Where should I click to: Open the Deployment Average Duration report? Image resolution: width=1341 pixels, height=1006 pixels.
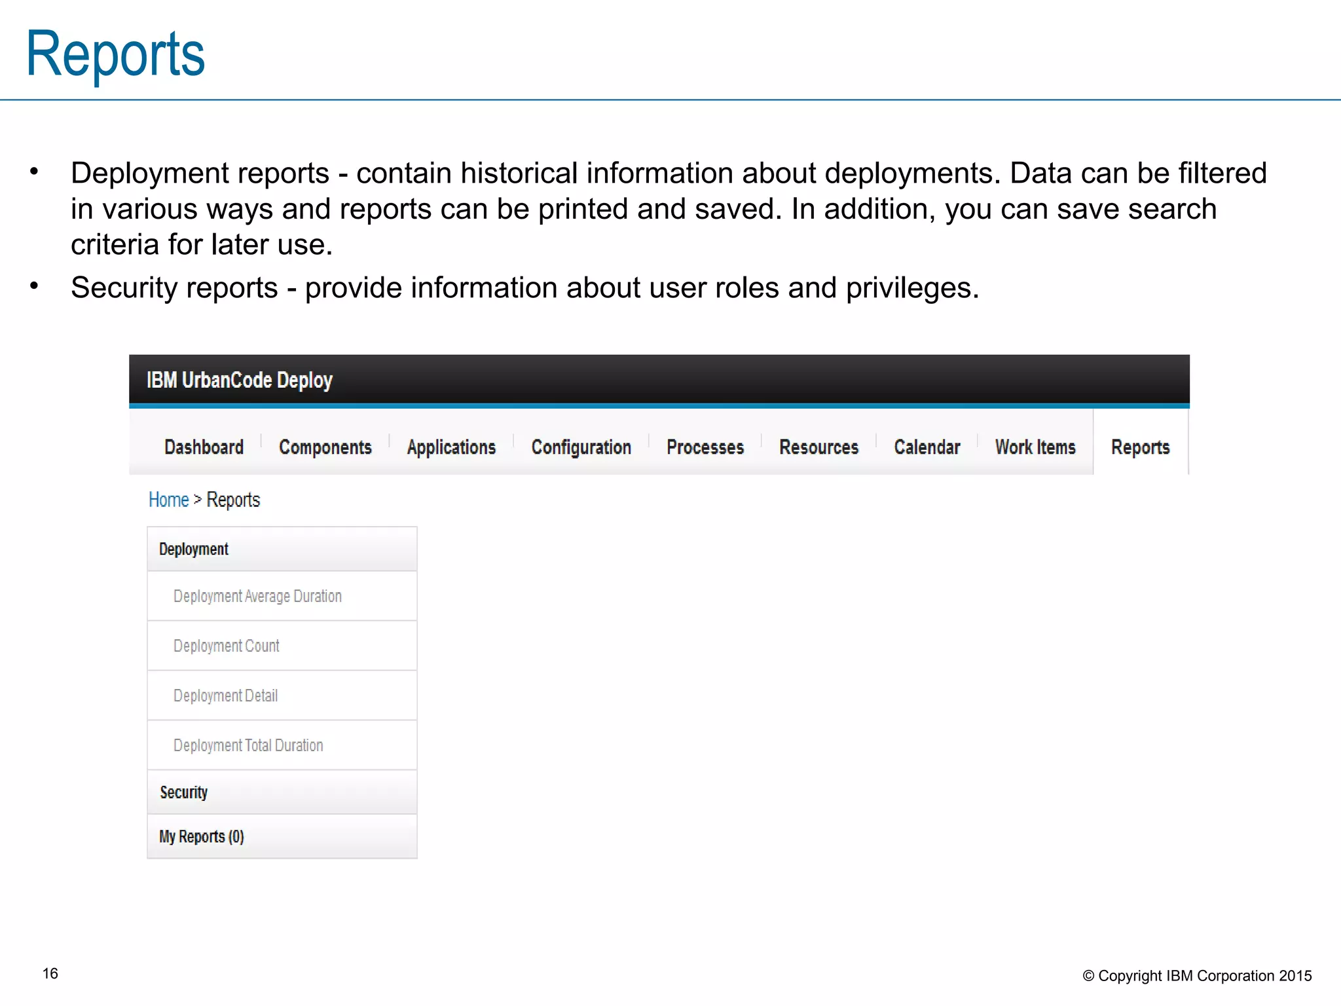click(x=257, y=596)
